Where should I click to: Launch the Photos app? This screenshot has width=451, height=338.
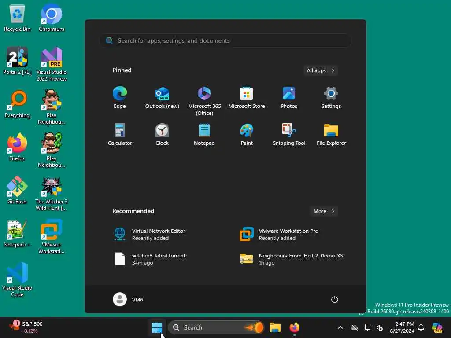point(289,98)
